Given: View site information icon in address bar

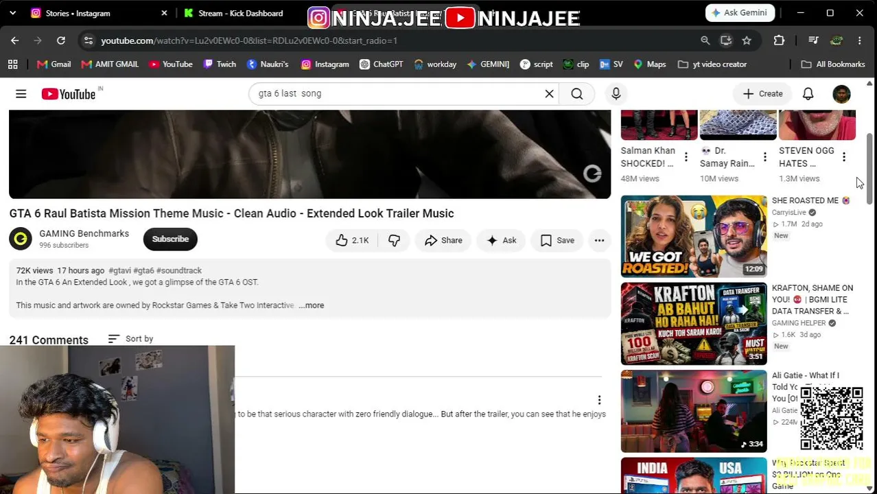Looking at the screenshot, I should (x=88, y=40).
